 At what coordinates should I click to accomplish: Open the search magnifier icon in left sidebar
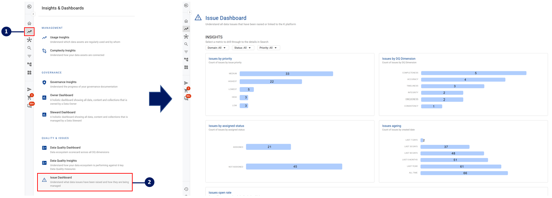click(29, 48)
